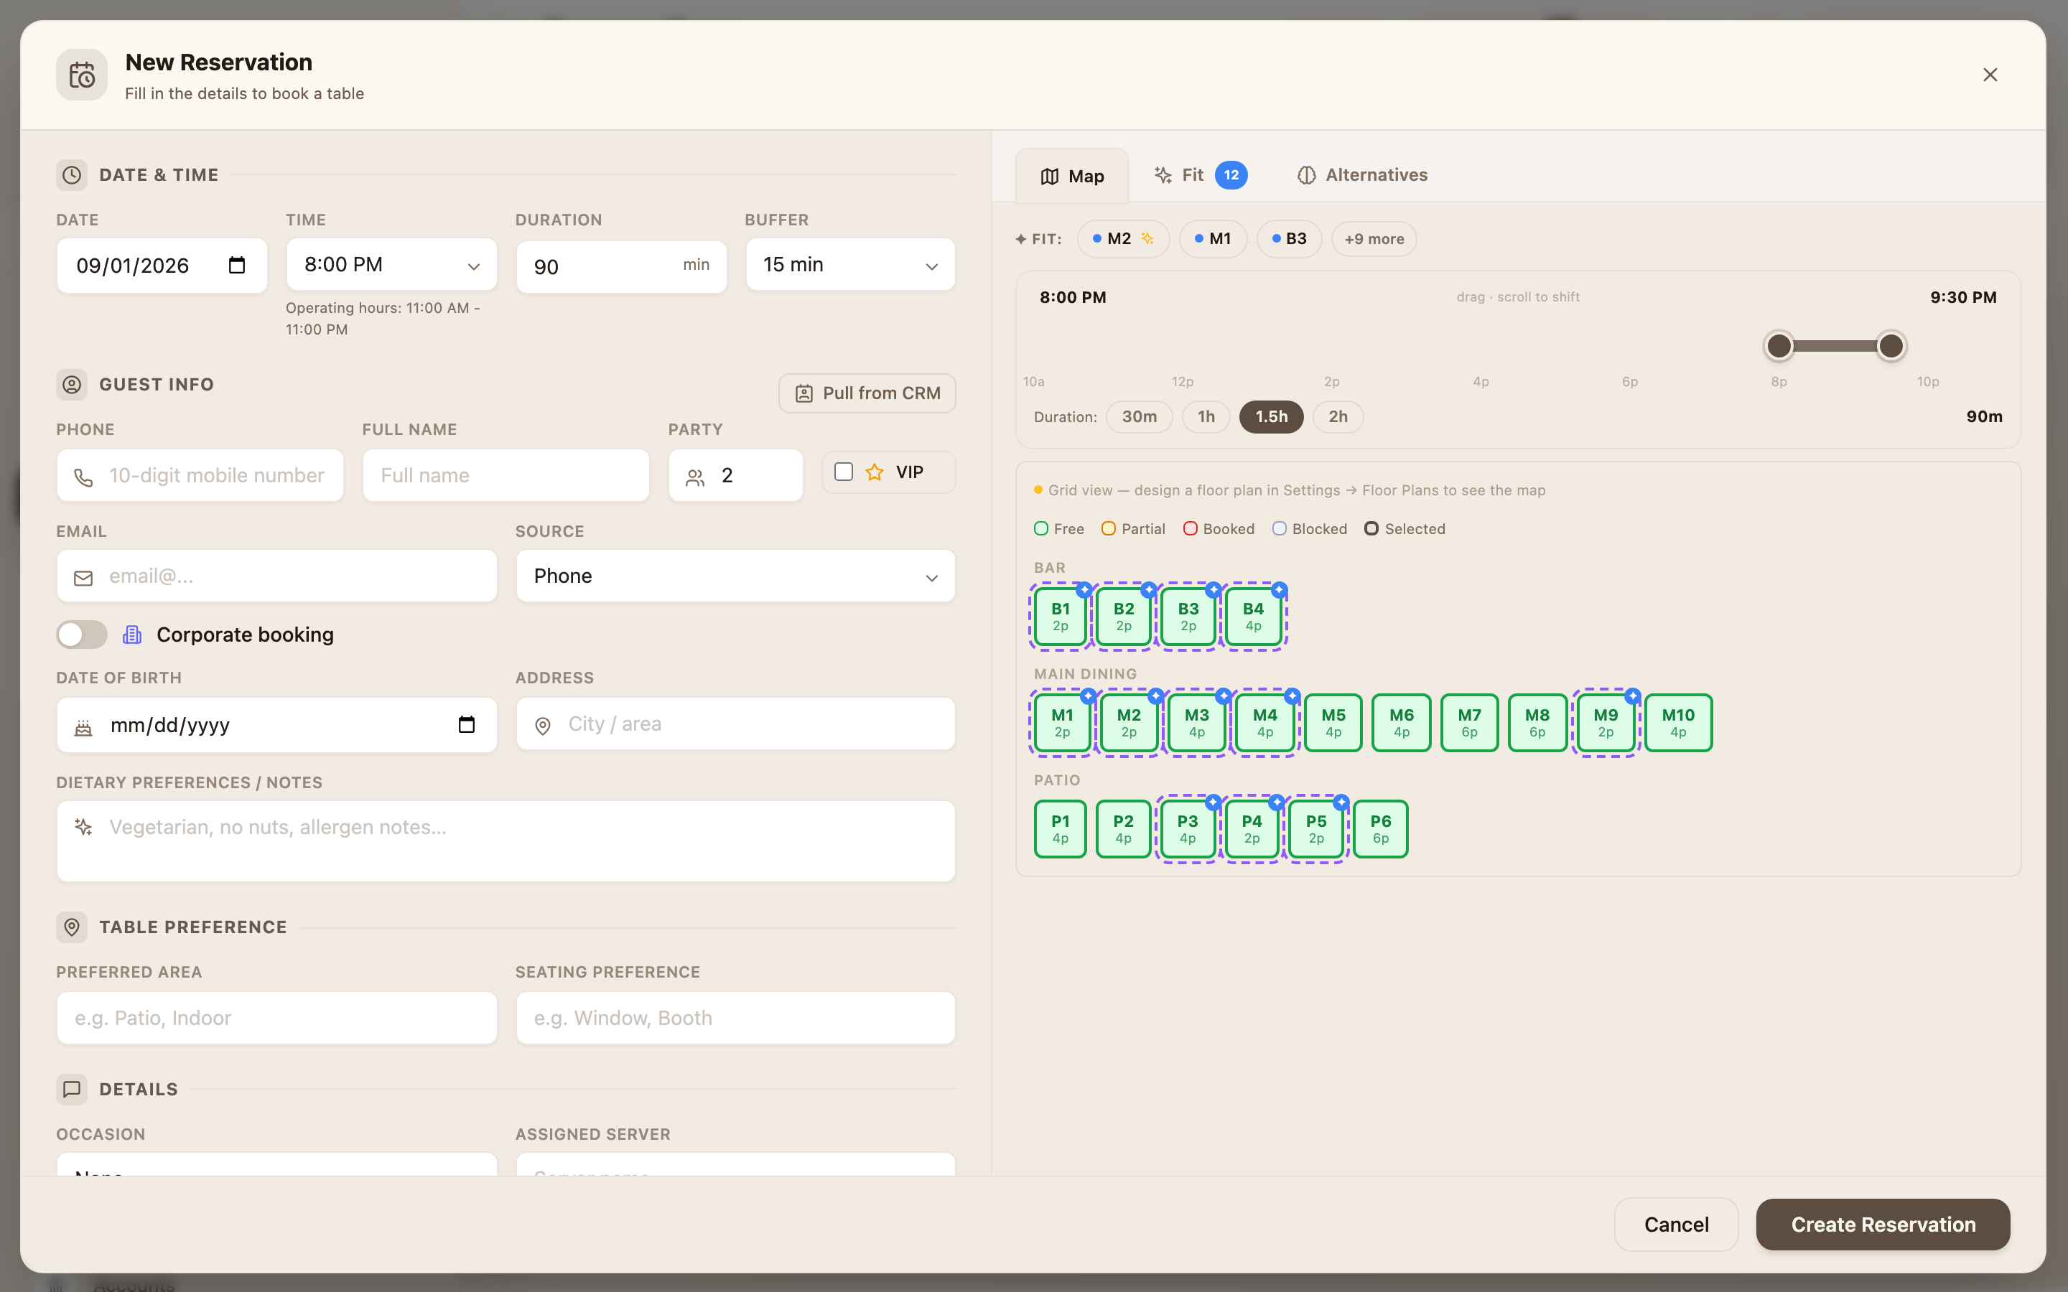Click the phone icon in the Phone field
Screen dimensions: 2068x1292
click(83, 477)
